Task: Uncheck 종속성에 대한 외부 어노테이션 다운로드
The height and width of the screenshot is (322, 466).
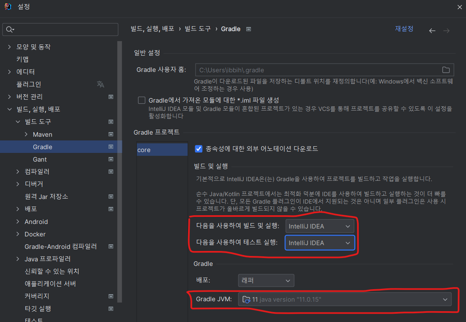Action: pyautogui.click(x=198, y=149)
